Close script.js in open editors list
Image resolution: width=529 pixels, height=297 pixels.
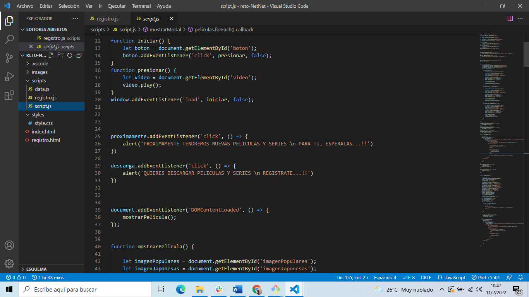coord(31,47)
